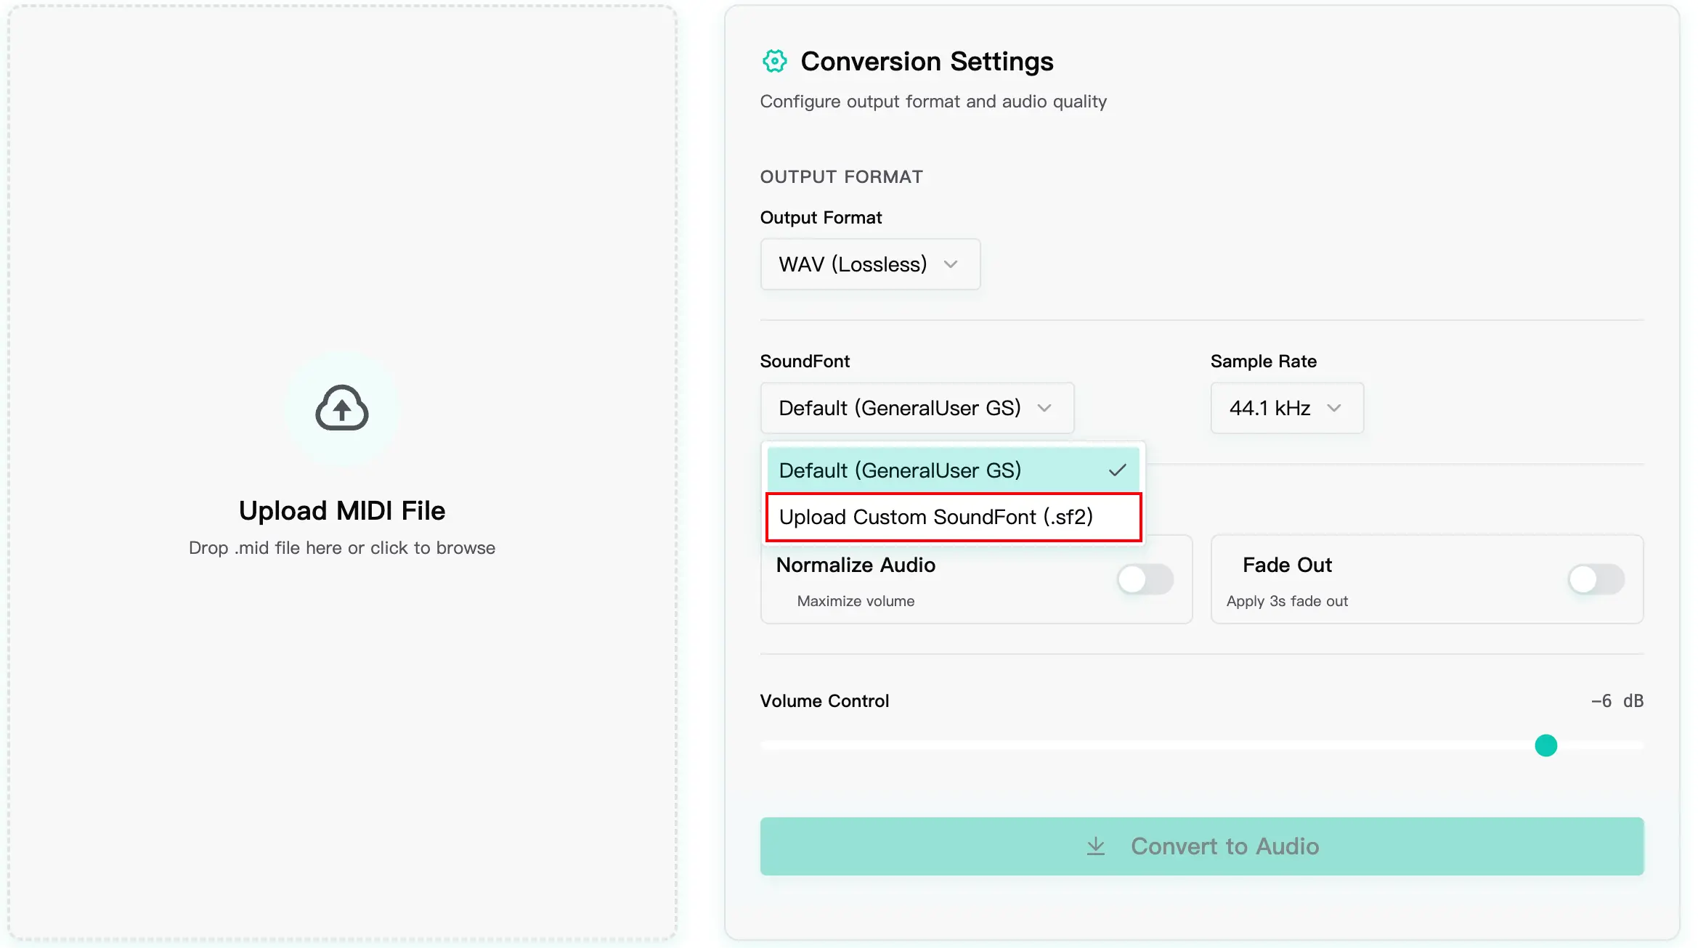This screenshot has width=1698, height=948.
Task: Click the checkmark beside Default (GeneralUser GS)
Action: pos(1117,470)
